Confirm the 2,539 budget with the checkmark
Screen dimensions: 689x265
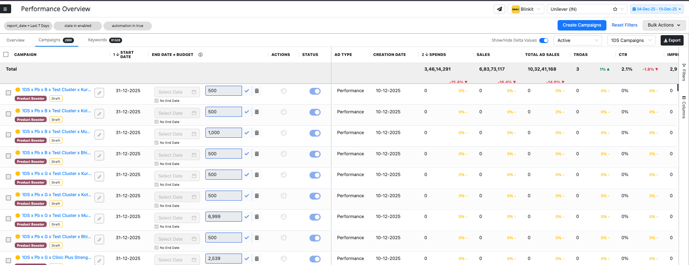tap(247, 259)
